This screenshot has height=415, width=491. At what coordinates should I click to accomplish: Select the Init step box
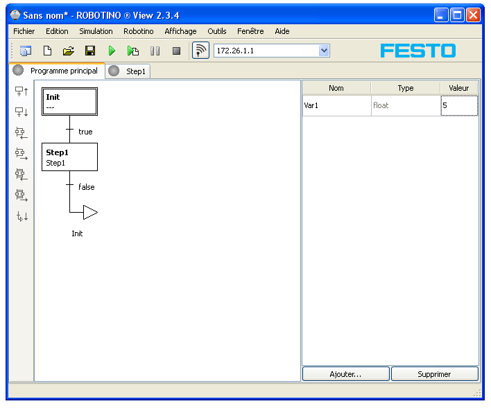[x=69, y=102]
